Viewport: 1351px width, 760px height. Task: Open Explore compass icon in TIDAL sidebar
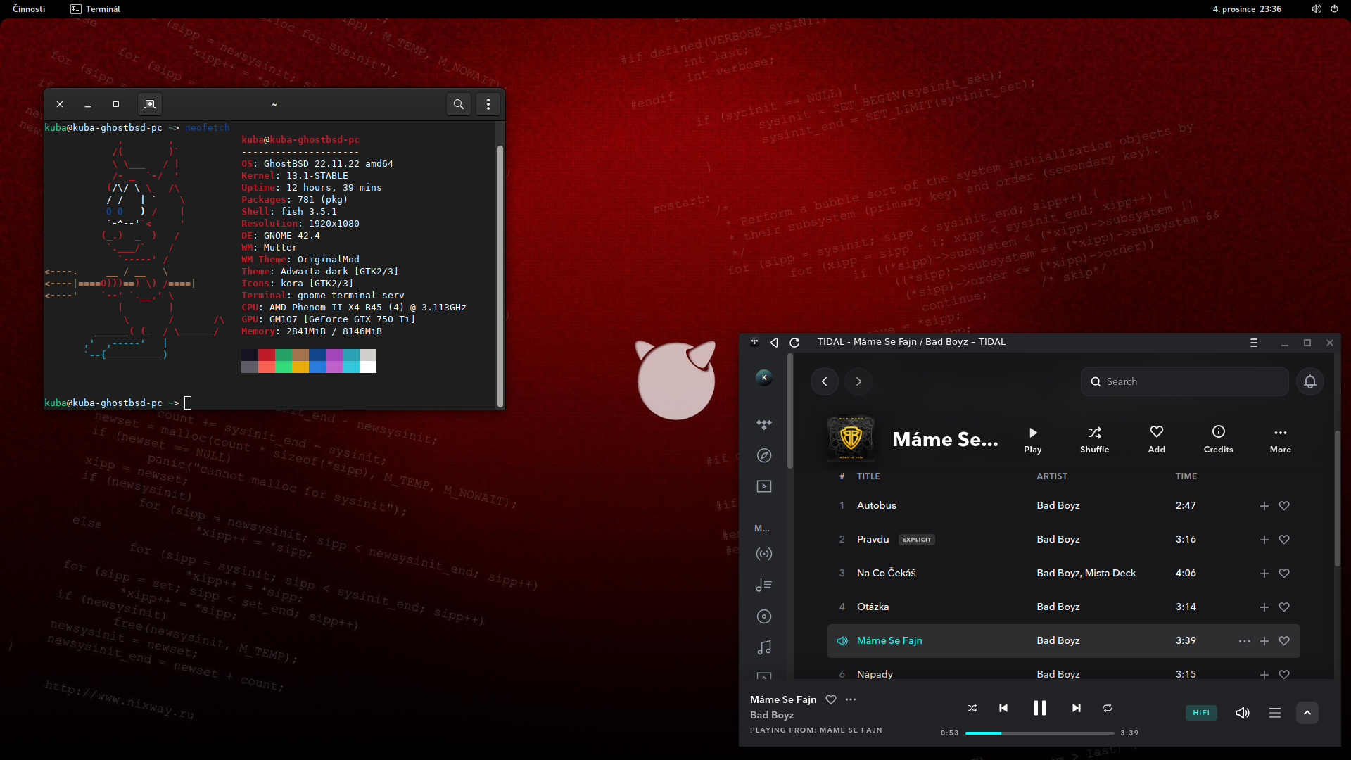764,455
